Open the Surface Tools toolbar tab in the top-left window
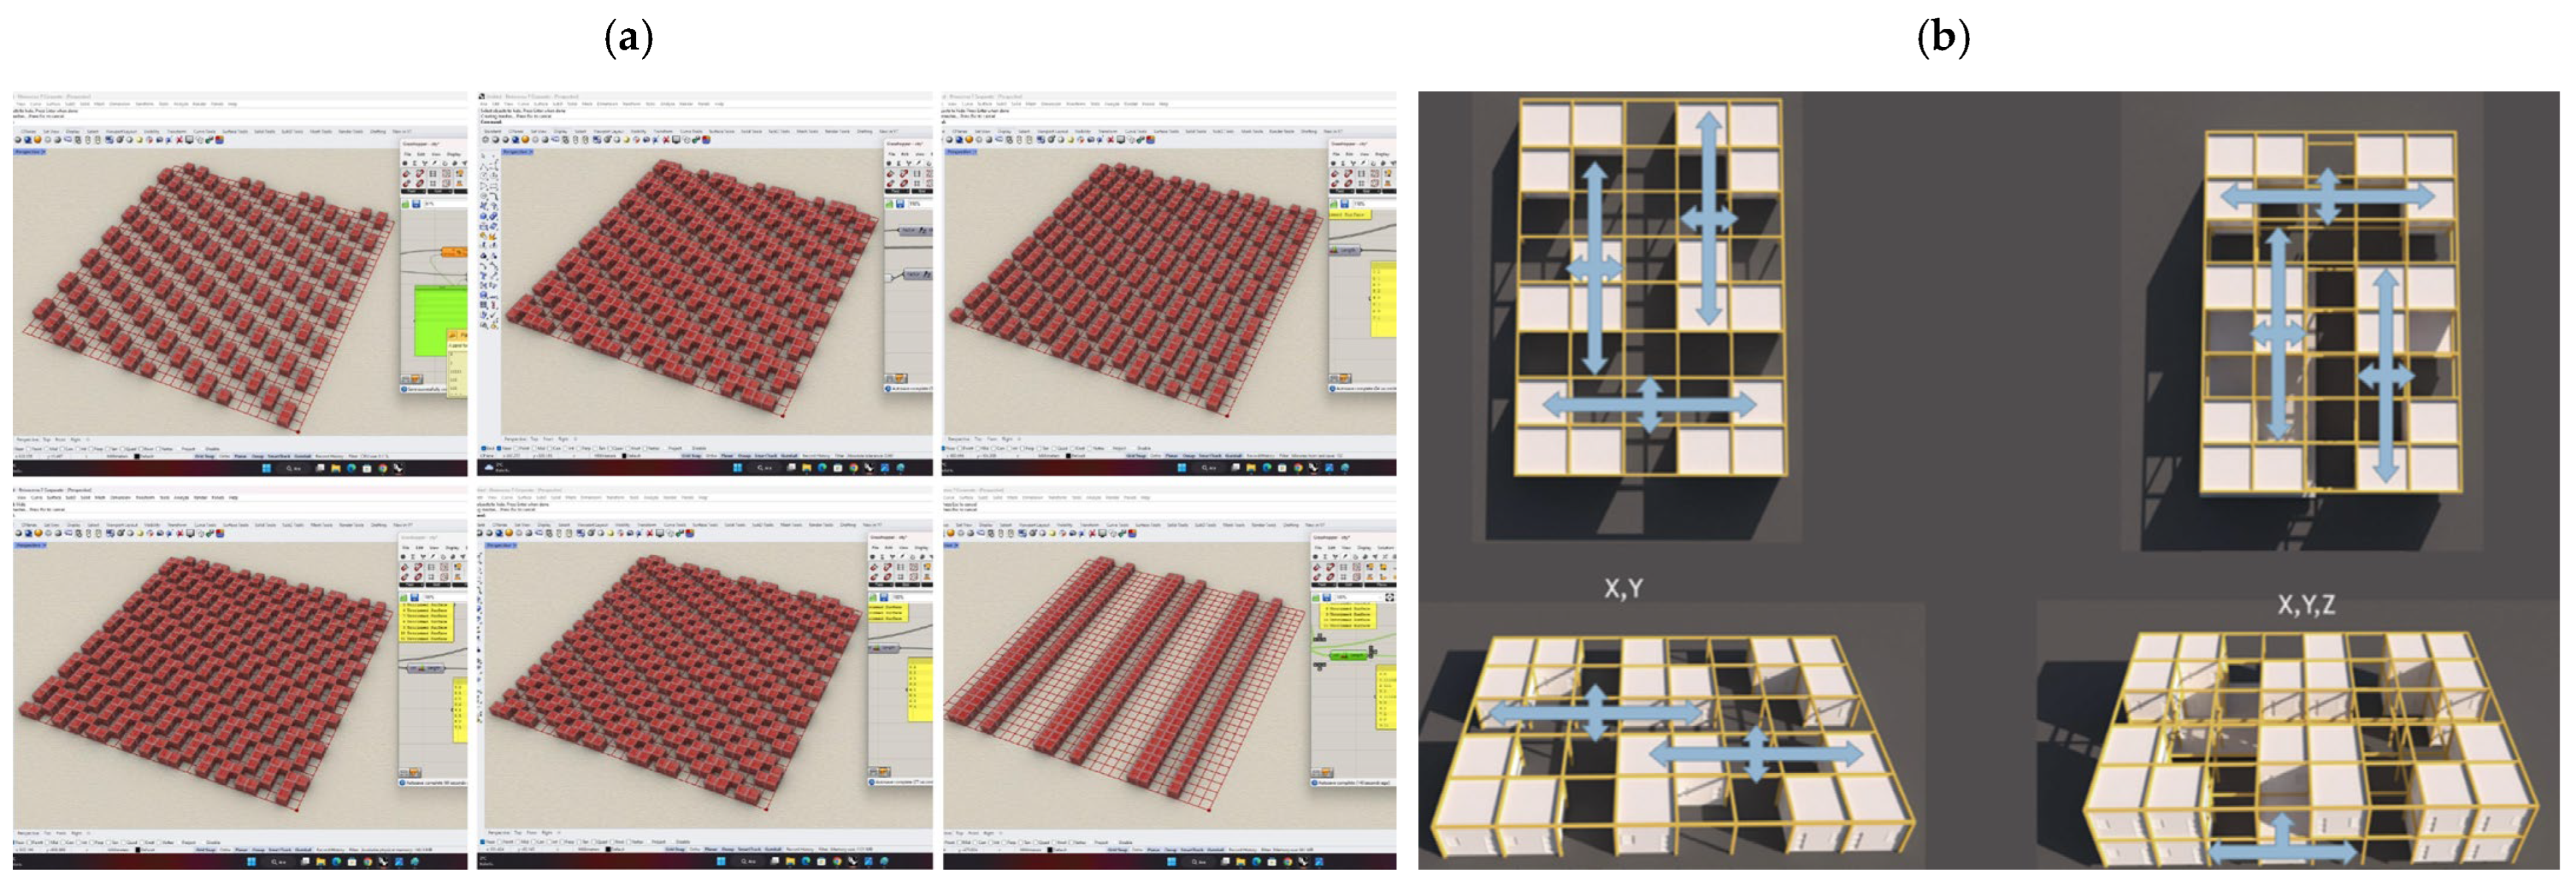The image size is (2576, 891). (x=235, y=132)
